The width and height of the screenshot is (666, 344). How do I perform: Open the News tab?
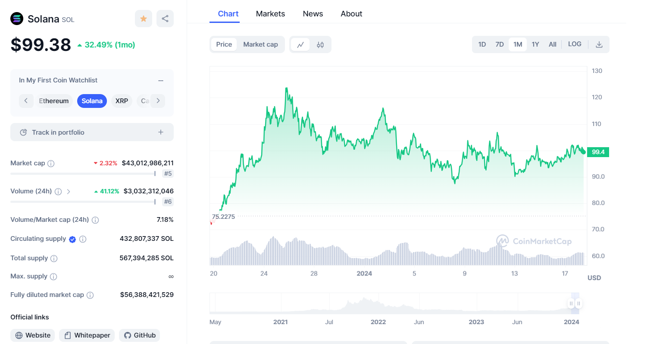pyautogui.click(x=313, y=14)
